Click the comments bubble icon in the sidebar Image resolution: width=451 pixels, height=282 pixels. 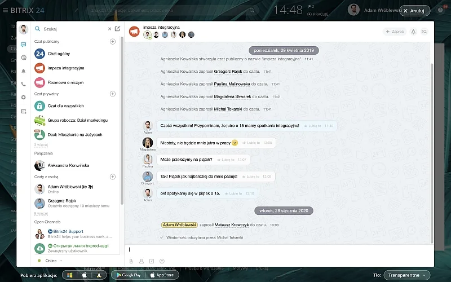pos(24,58)
